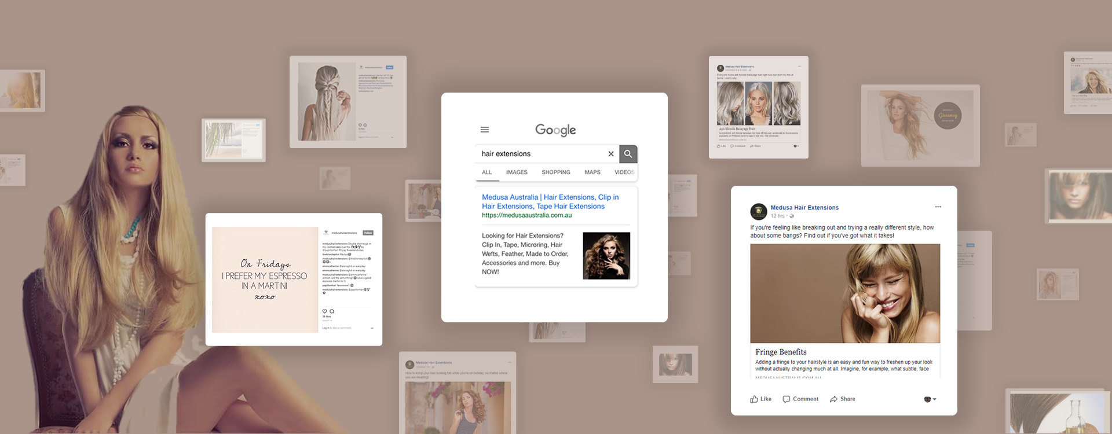Open the braided blonde hair Instagram photo
The height and width of the screenshot is (434, 1112).
click(327, 101)
